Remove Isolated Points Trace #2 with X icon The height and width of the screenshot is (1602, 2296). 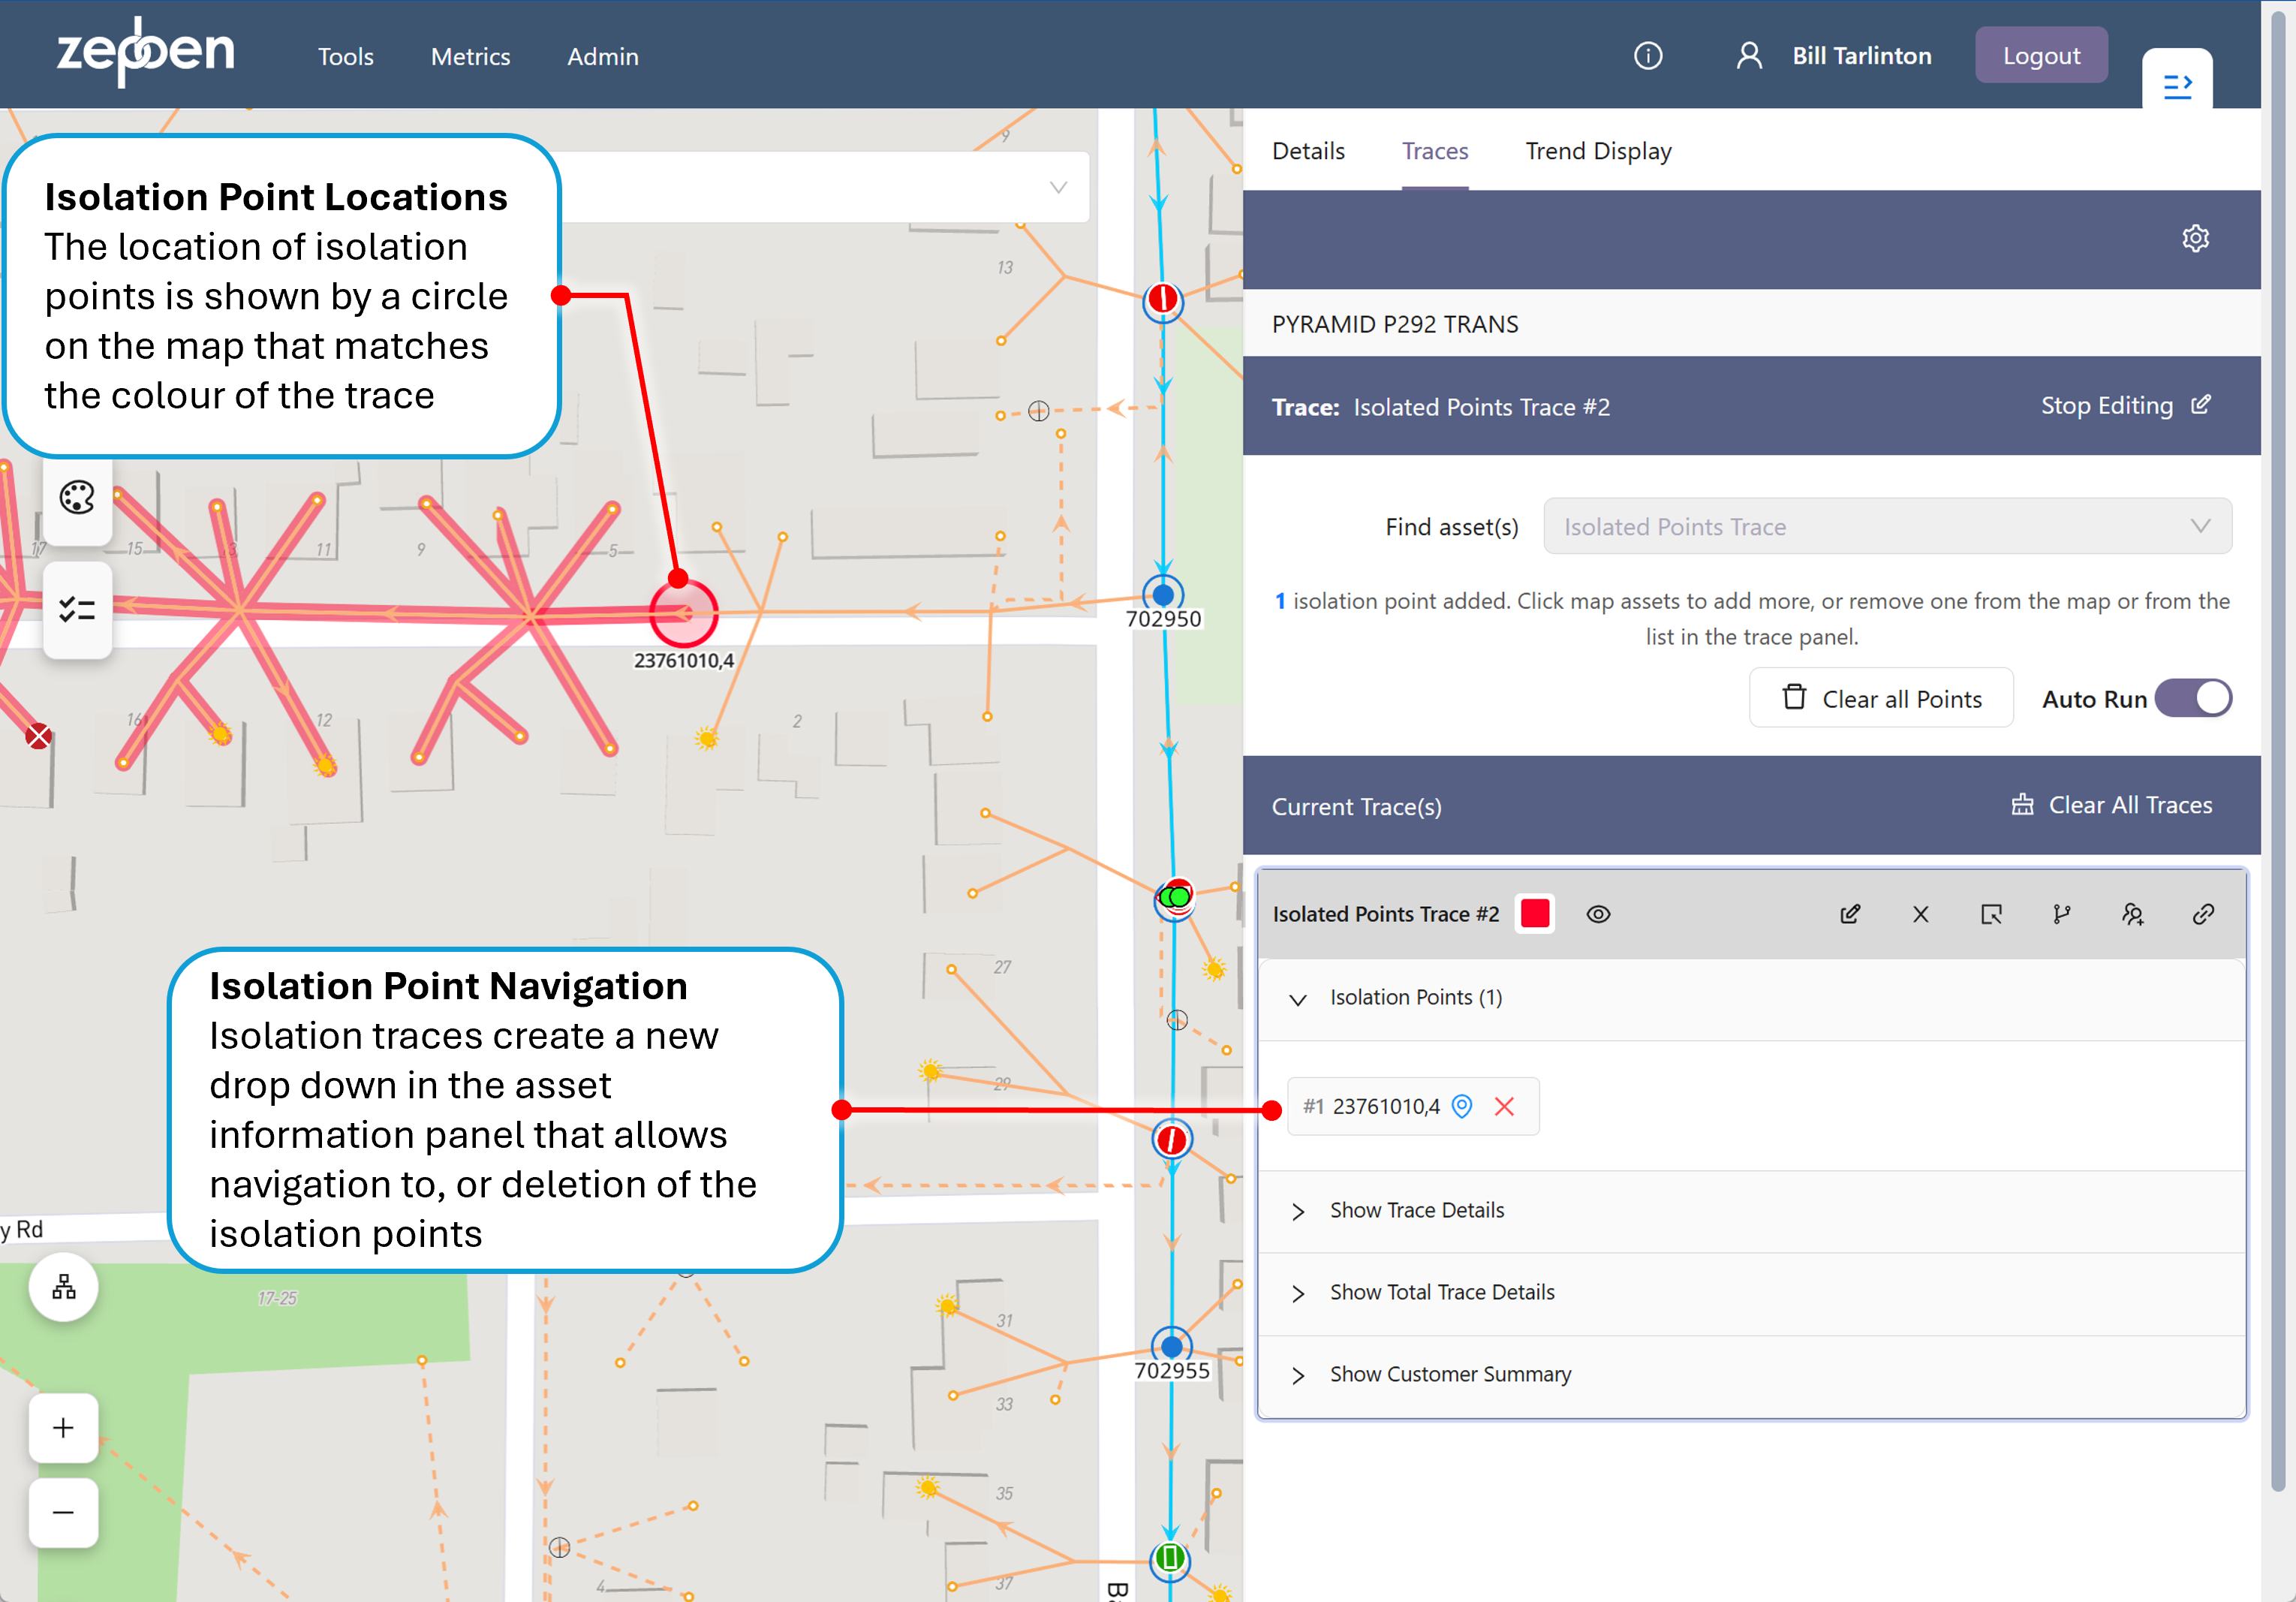tap(1920, 914)
